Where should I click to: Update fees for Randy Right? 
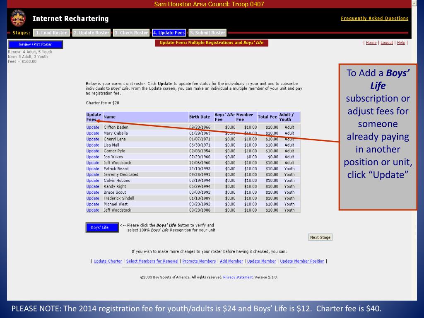point(93,187)
